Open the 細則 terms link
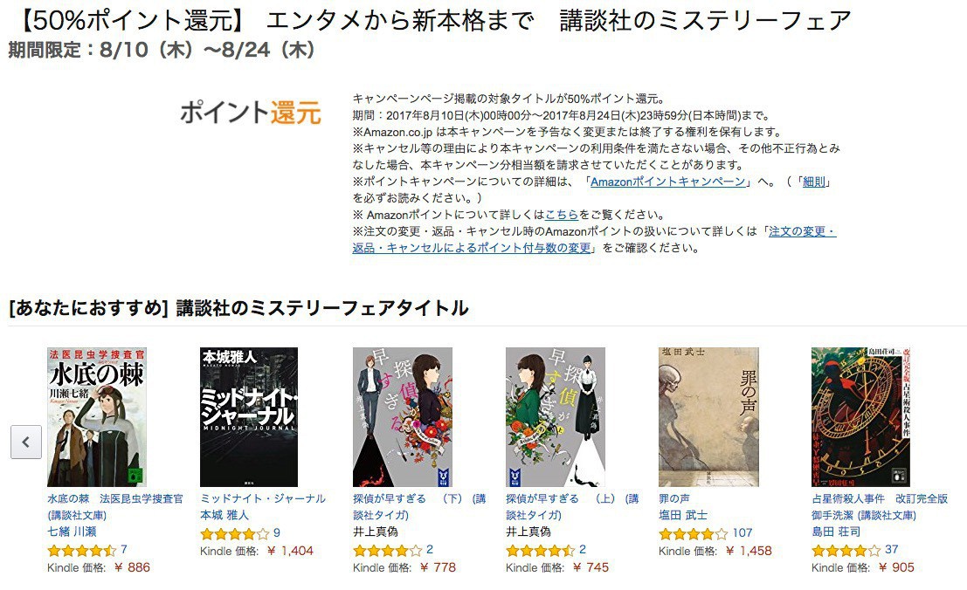Viewport: 967px width, 590px height. coord(813,182)
